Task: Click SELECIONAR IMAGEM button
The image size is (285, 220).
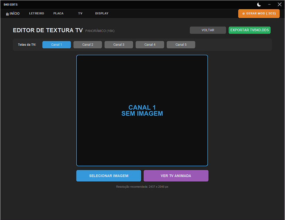Action: [109, 176]
